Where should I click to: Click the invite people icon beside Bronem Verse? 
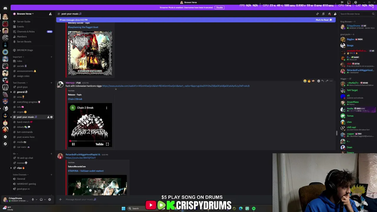click(50, 14)
